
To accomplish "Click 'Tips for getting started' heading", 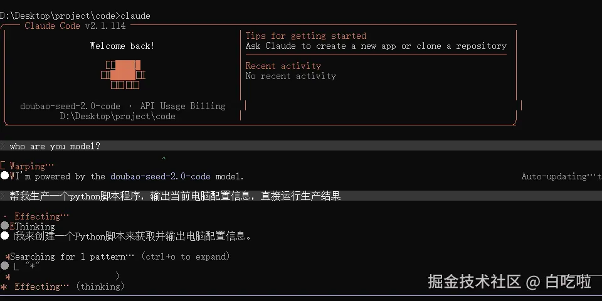I will (306, 36).
